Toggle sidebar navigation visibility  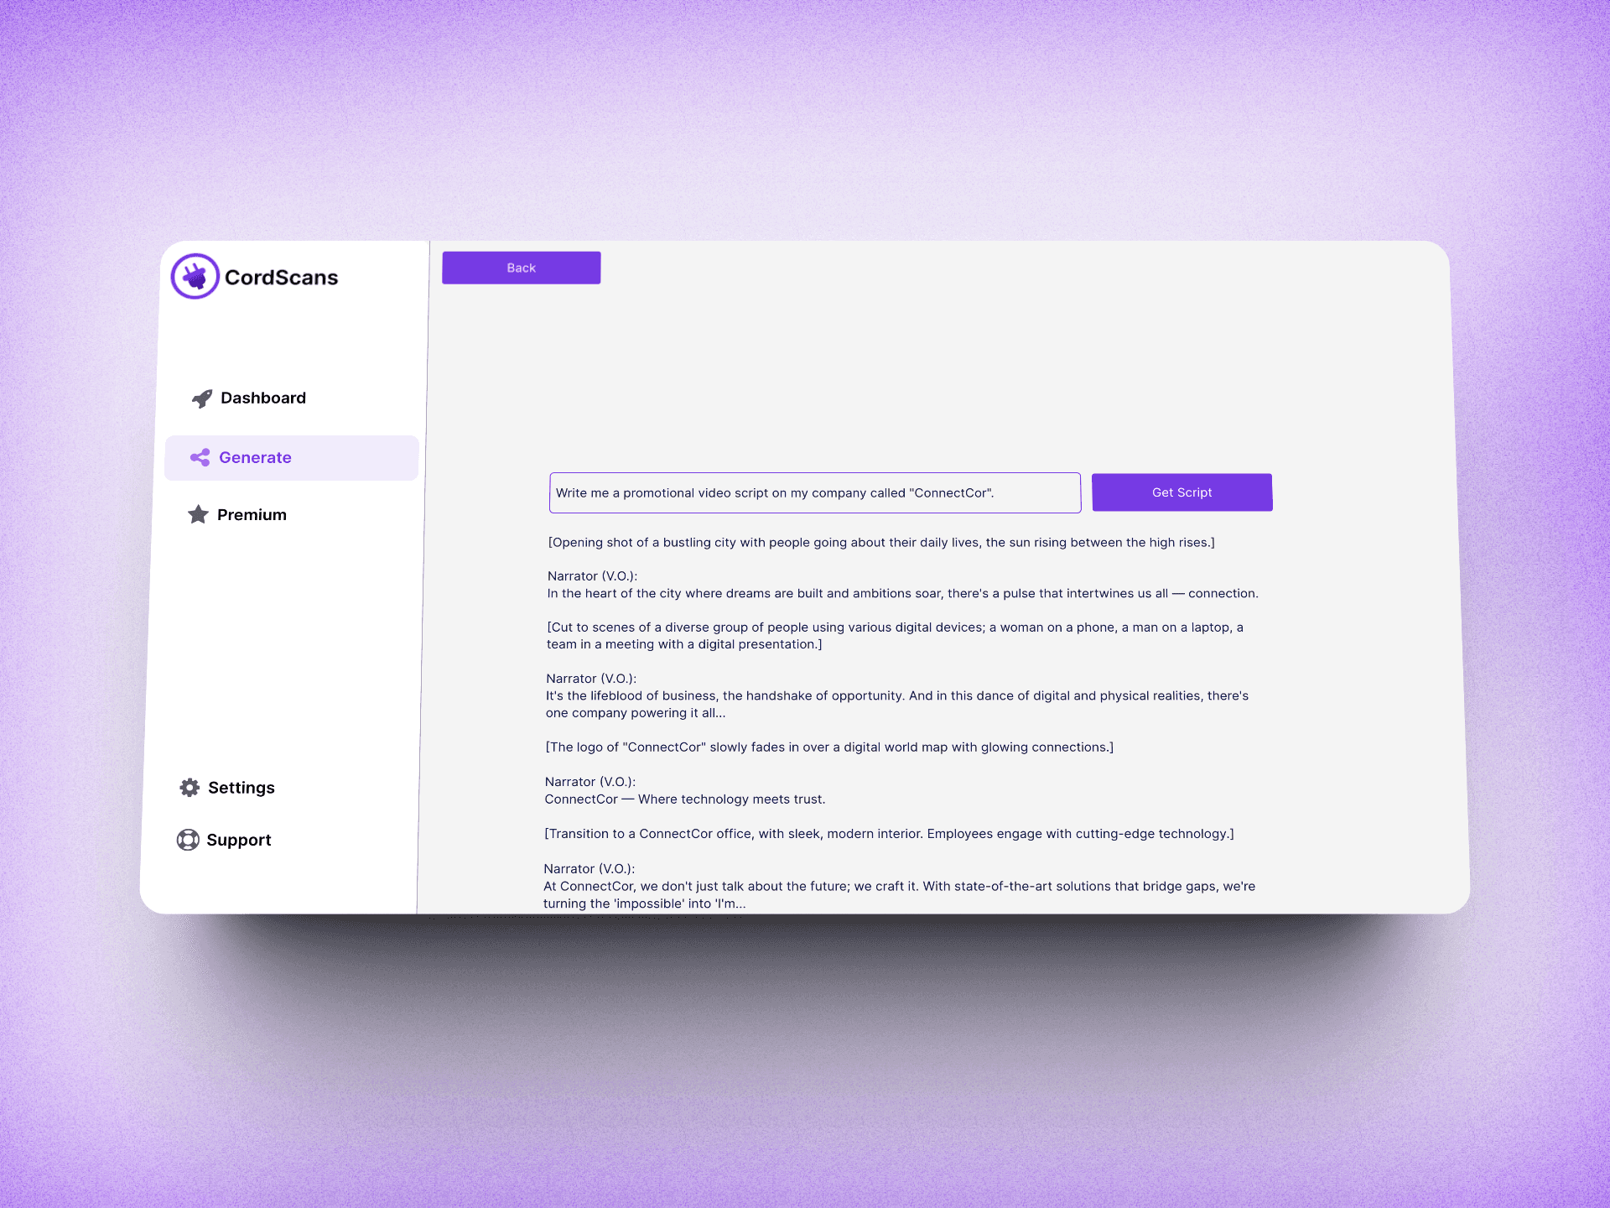[196, 277]
